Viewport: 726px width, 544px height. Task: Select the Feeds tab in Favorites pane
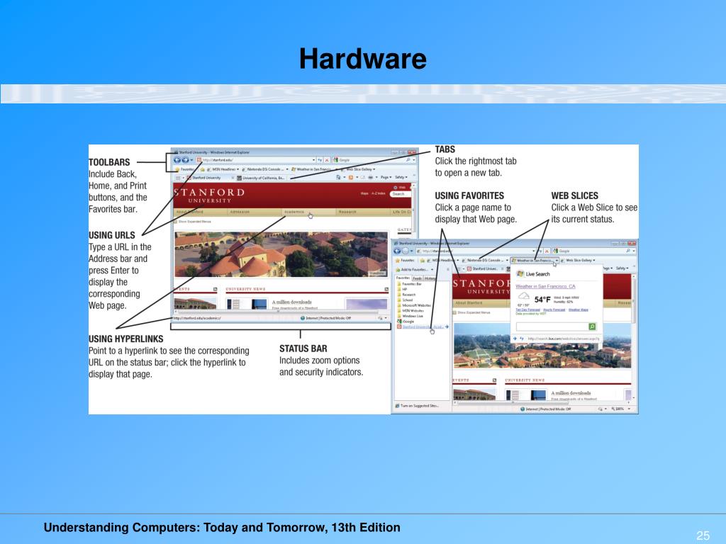click(x=417, y=278)
